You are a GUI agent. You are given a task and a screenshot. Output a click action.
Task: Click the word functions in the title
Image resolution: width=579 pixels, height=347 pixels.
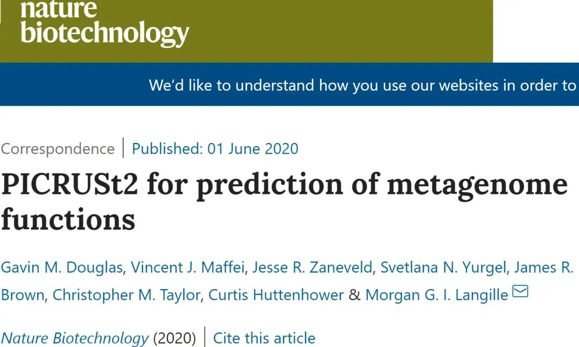click(x=68, y=220)
